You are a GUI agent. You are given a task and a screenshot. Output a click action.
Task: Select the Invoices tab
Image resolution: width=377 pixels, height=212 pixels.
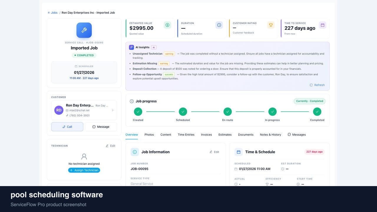point(206,135)
